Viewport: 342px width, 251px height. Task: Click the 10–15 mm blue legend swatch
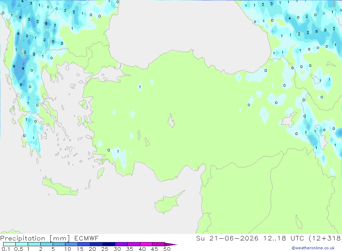[71, 244]
